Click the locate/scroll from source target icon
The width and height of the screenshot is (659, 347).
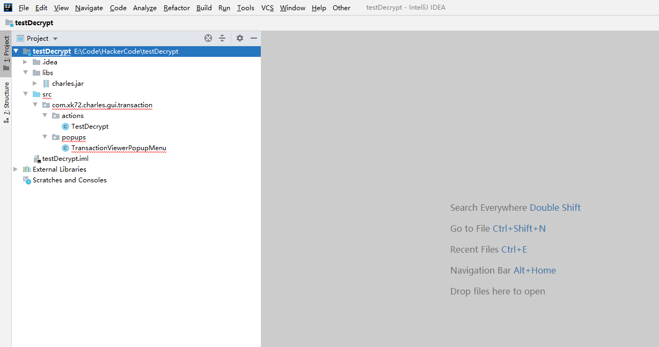pos(208,38)
